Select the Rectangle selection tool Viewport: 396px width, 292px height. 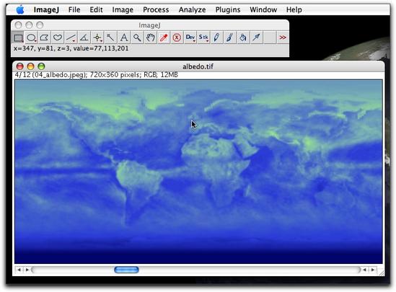[x=18, y=38]
